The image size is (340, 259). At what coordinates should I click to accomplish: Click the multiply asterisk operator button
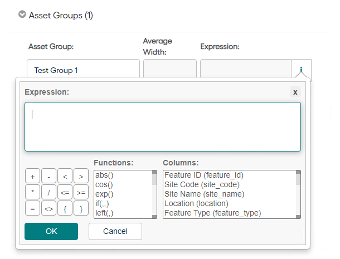[32, 193]
